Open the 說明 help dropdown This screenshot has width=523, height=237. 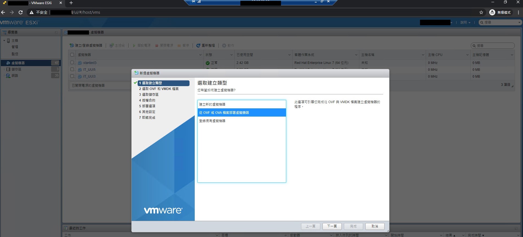point(465,22)
